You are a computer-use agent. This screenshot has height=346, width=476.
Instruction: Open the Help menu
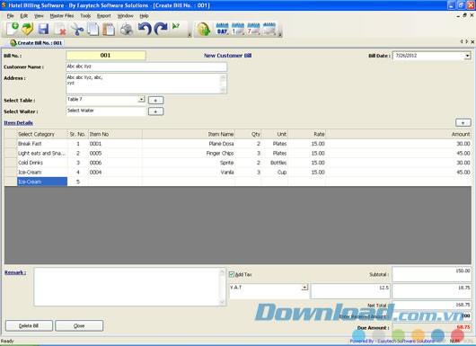point(144,16)
